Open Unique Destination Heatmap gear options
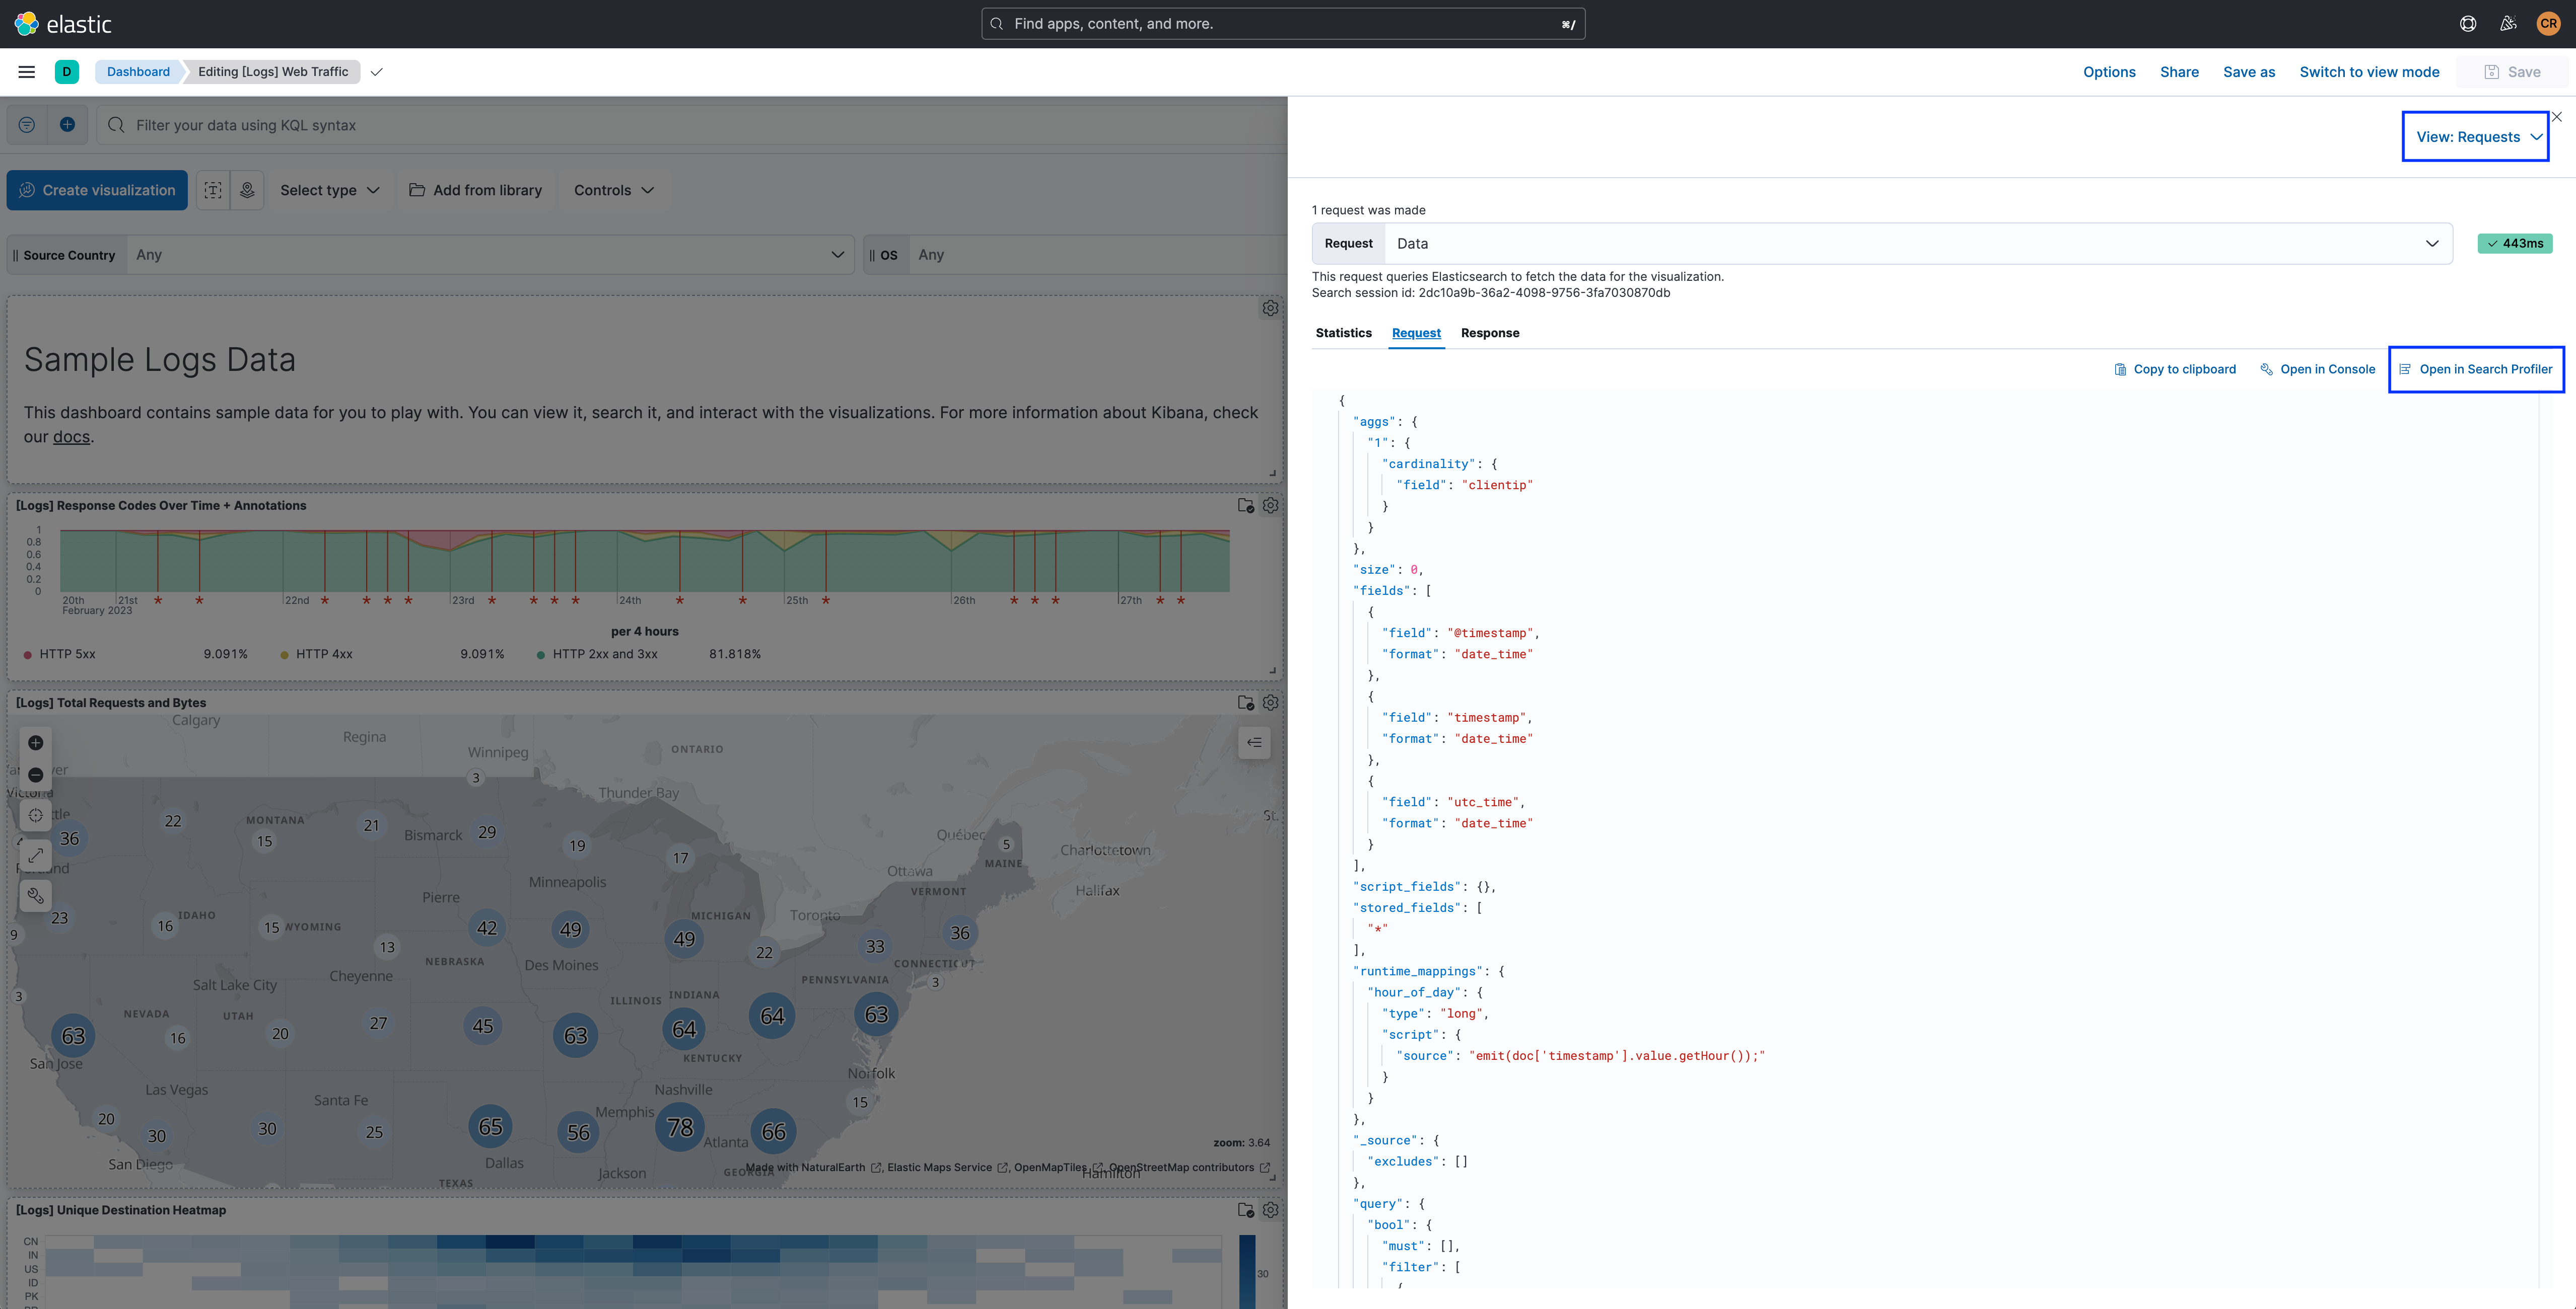The width and height of the screenshot is (2576, 1309). click(1270, 1210)
